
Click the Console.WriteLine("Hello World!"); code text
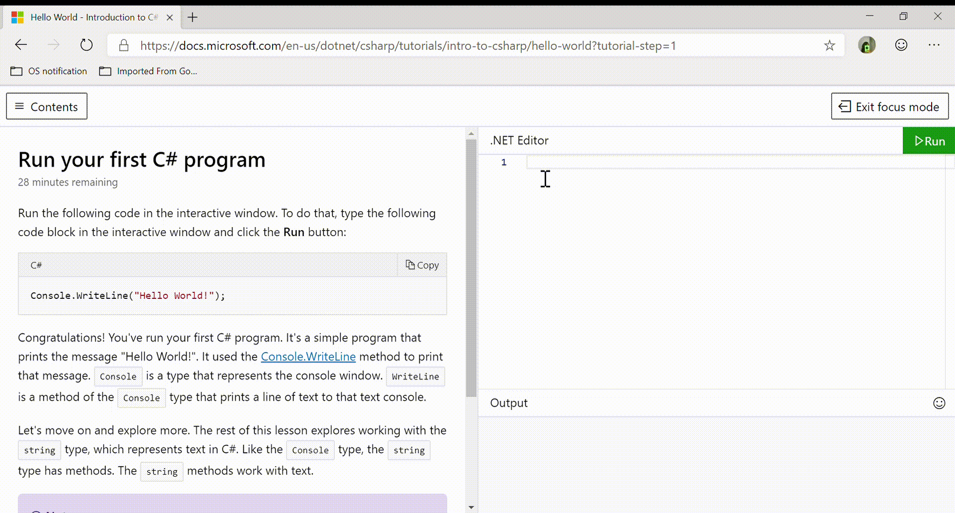tap(128, 296)
